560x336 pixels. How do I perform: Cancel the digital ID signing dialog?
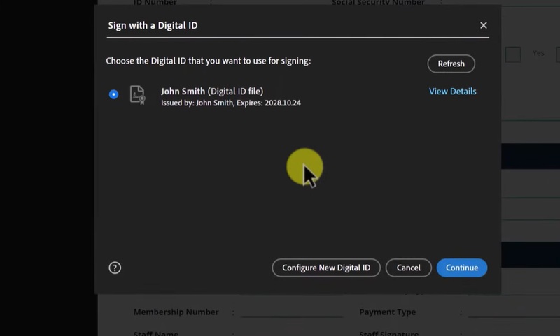pos(409,268)
